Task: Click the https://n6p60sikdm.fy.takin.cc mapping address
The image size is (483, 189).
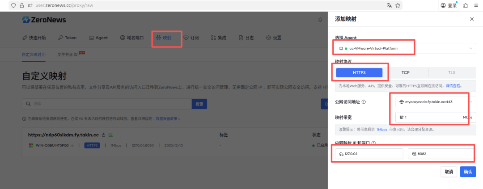Action: click(64, 135)
